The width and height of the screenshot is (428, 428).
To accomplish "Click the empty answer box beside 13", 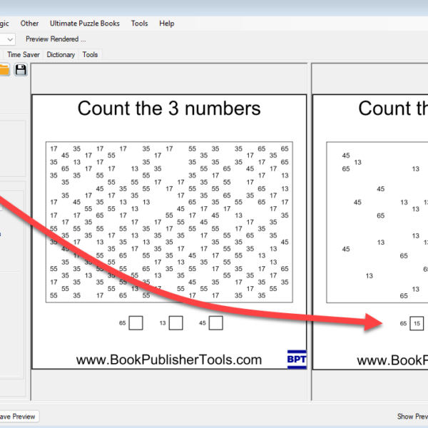I will click(175, 323).
